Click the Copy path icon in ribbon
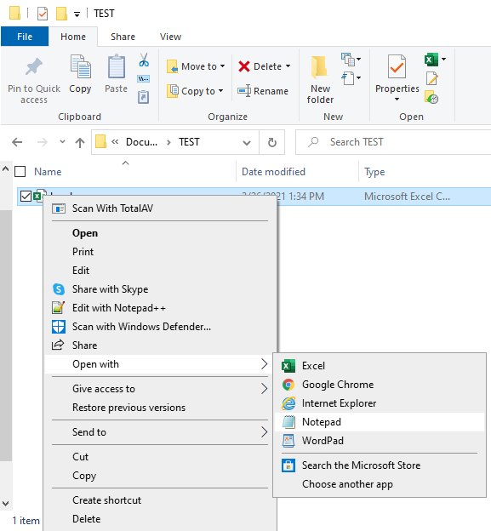Viewport: 491px width, 531px height. tap(144, 79)
